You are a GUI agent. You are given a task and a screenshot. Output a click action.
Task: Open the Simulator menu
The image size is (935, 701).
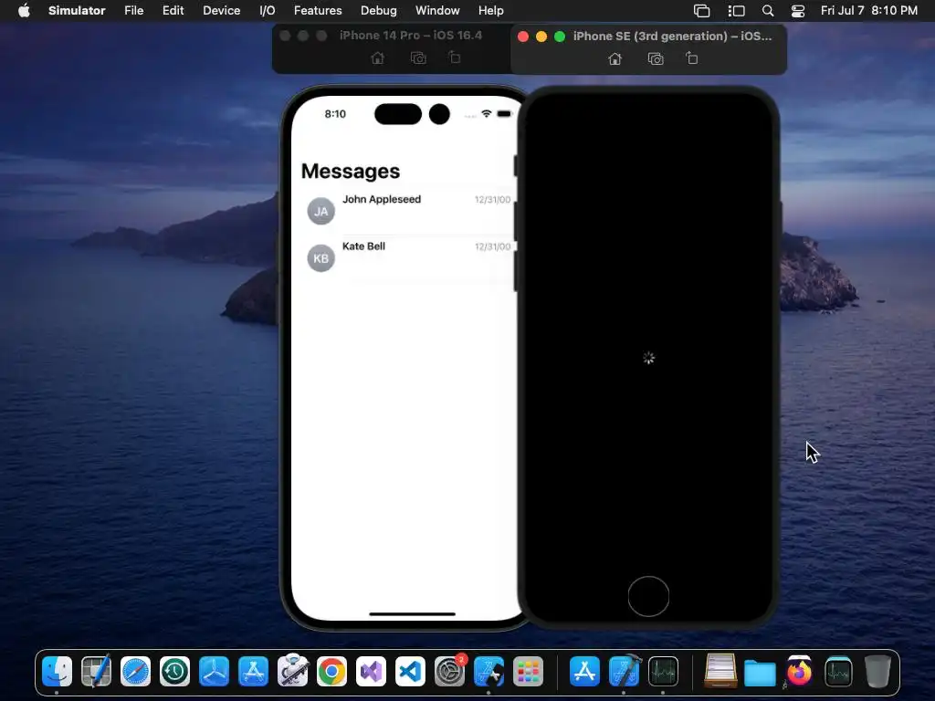tap(77, 11)
